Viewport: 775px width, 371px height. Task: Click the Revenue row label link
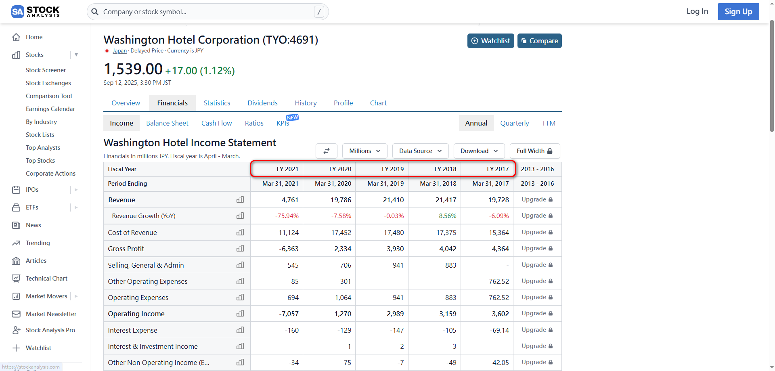point(121,200)
